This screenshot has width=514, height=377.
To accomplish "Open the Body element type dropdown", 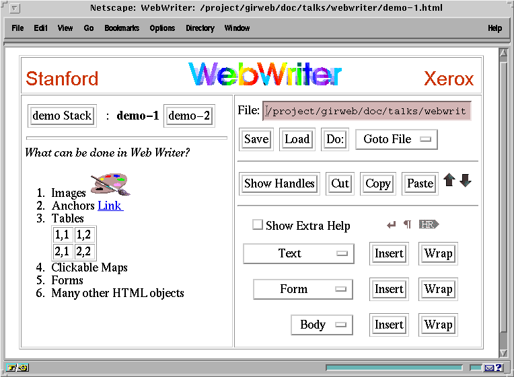I will [x=322, y=325].
